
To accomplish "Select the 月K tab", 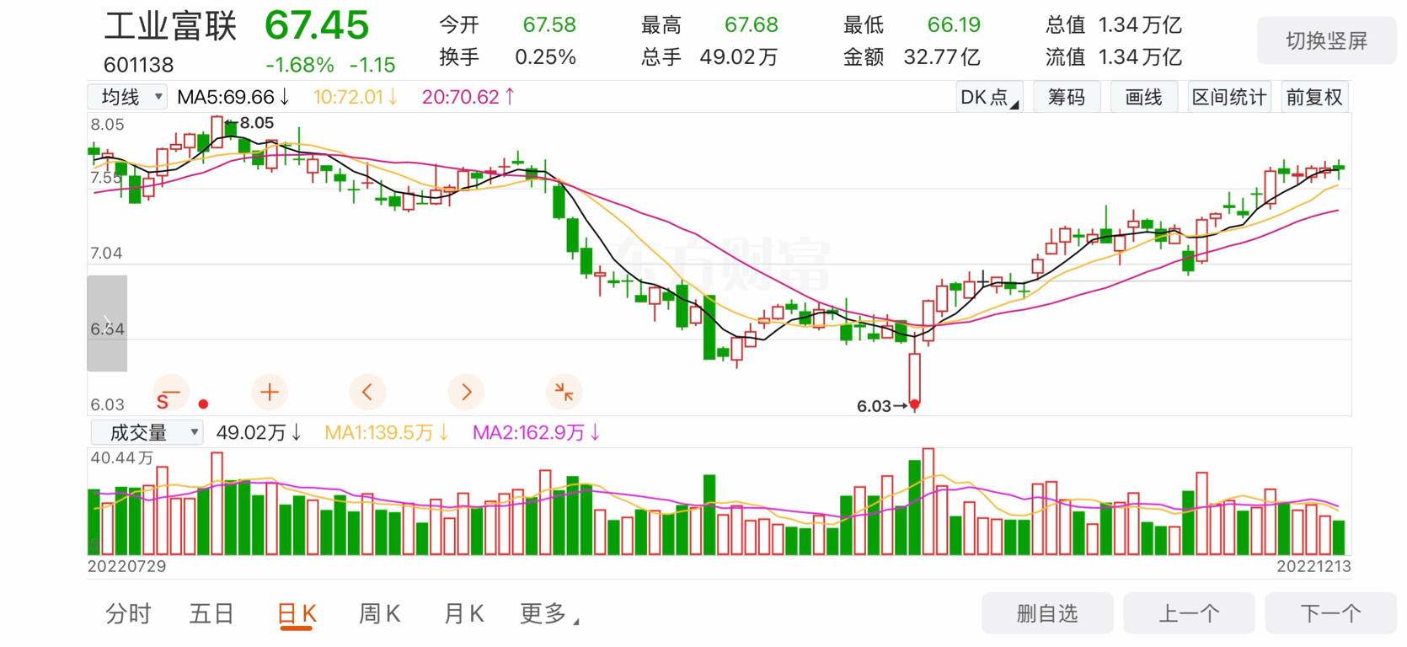I will 464,613.
